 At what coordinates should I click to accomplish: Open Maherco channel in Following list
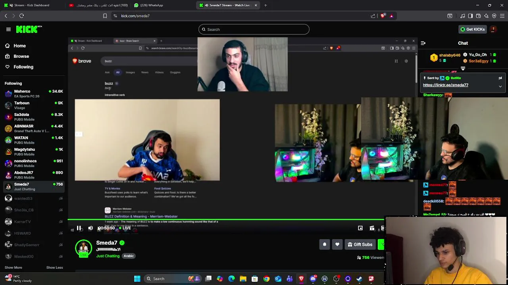pos(34,93)
